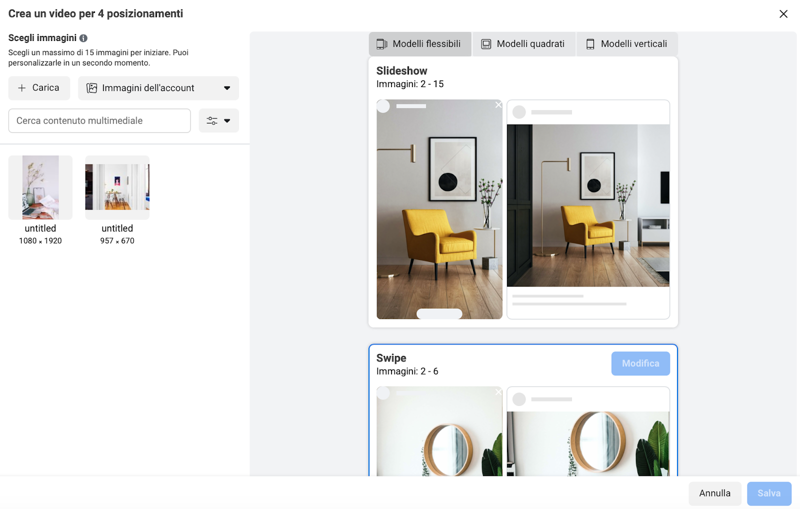Choose the Slideshow template yellow chair preview
800x509 pixels.
439,209
